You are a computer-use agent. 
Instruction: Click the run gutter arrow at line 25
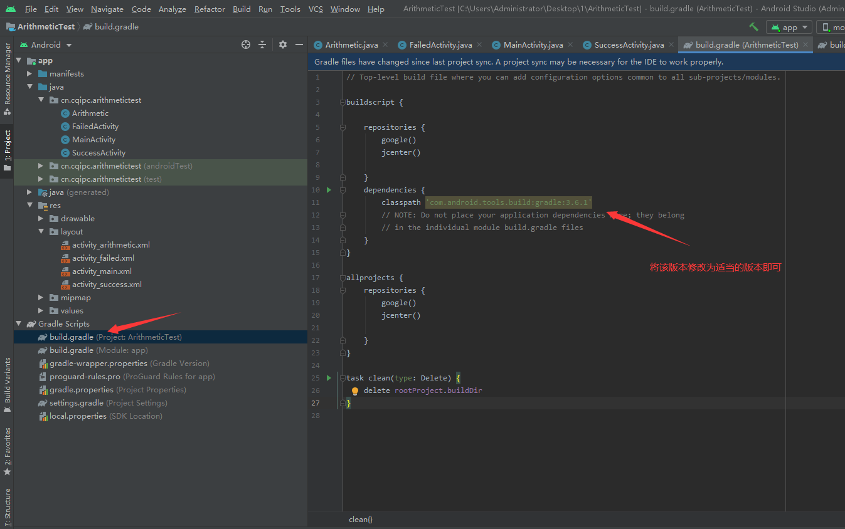329,377
